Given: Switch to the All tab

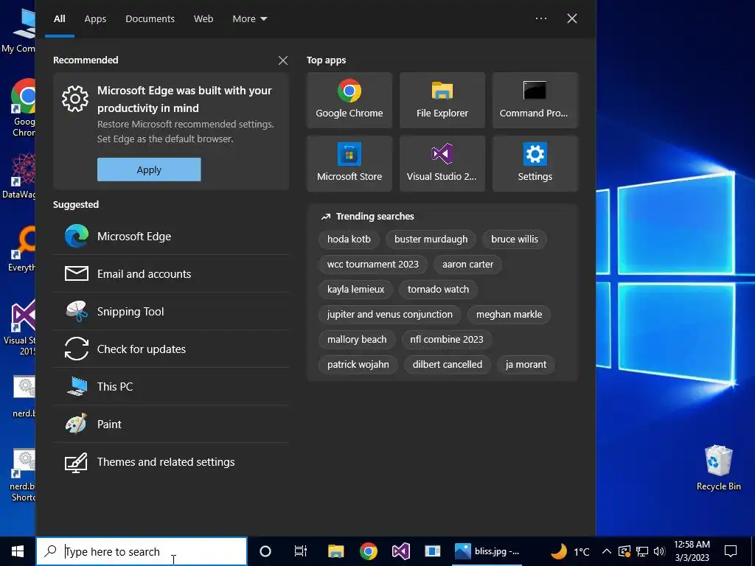Looking at the screenshot, I should (59, 18).
